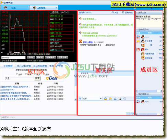
Task: Click the 个股分析 button
Action: click(62, 57)
